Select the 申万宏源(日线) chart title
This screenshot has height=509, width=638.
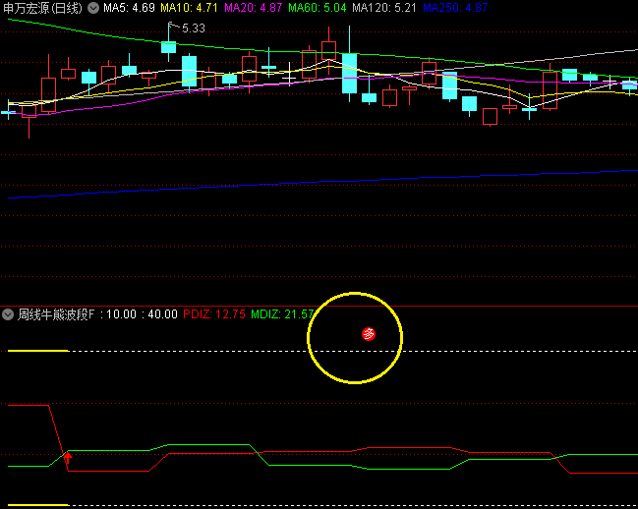(x=42, y=8)
